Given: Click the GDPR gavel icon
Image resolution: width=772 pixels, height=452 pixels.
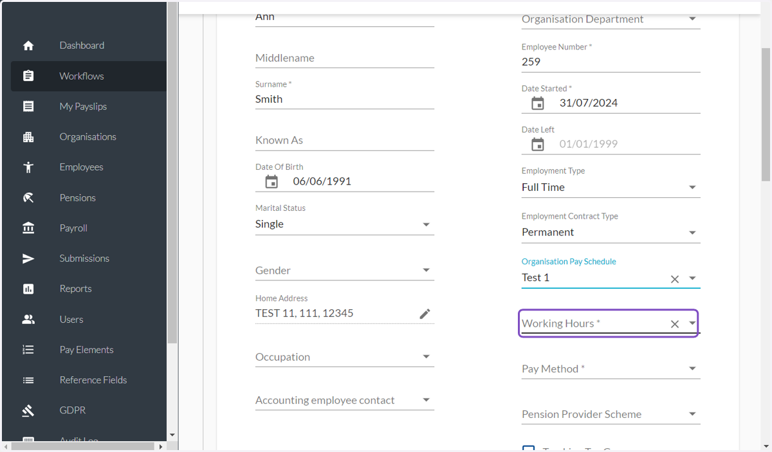Looking at the screenshot, I should pos(28,410).
